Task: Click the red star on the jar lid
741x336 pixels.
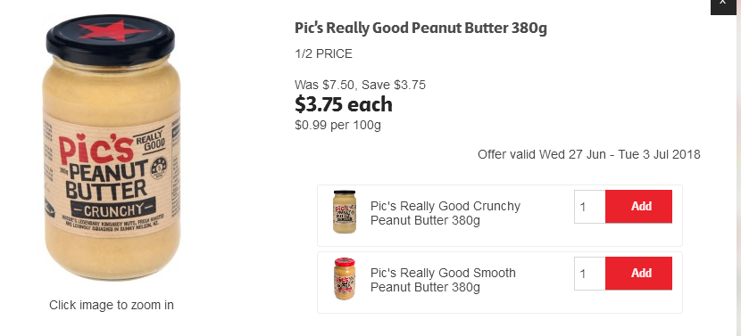Action: click(114, 30)
